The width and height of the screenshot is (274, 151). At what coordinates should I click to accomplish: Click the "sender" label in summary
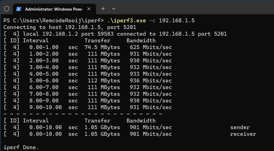coord(240,127)
